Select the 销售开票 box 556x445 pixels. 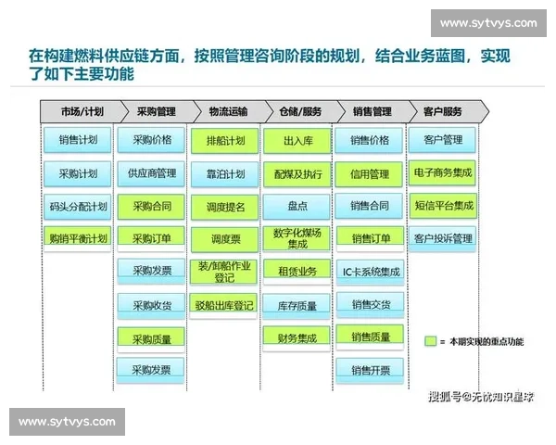tap(370, 371)
